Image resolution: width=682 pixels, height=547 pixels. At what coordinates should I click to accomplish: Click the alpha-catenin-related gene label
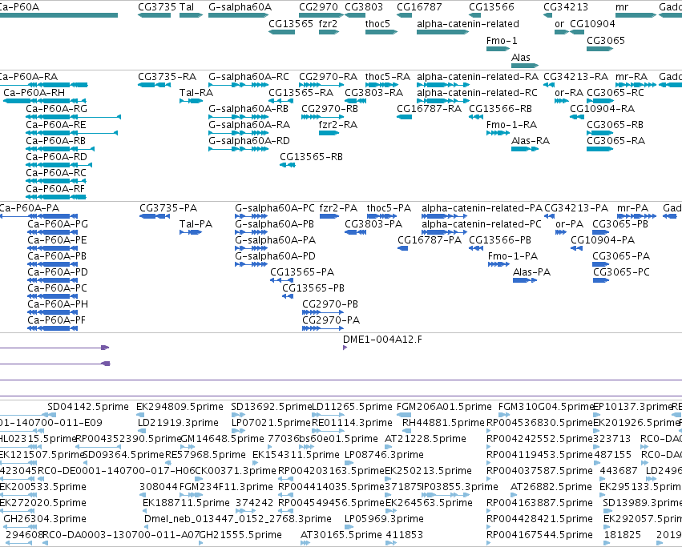468,23
